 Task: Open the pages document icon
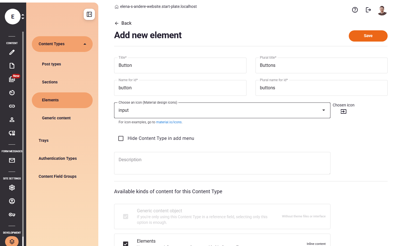click(x=12, y=66)
